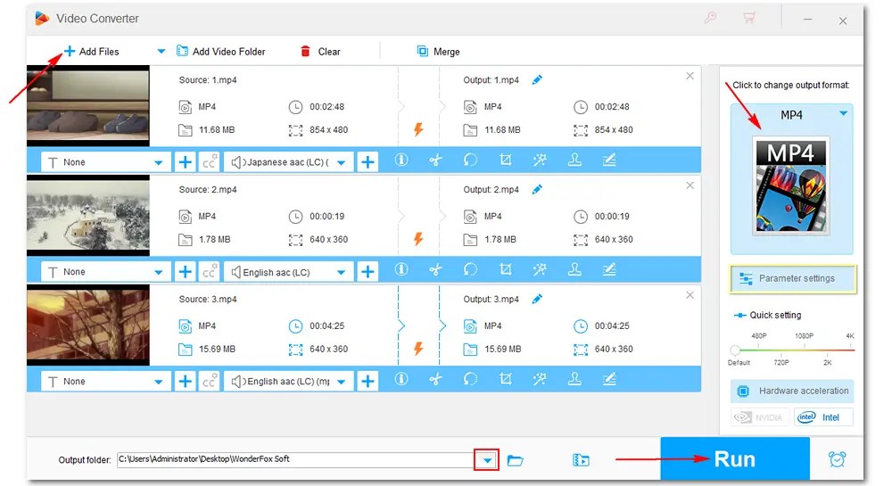Apply effects to 1.mp4
The height and width of the screenshot is (486, 892).
[540, 161]
